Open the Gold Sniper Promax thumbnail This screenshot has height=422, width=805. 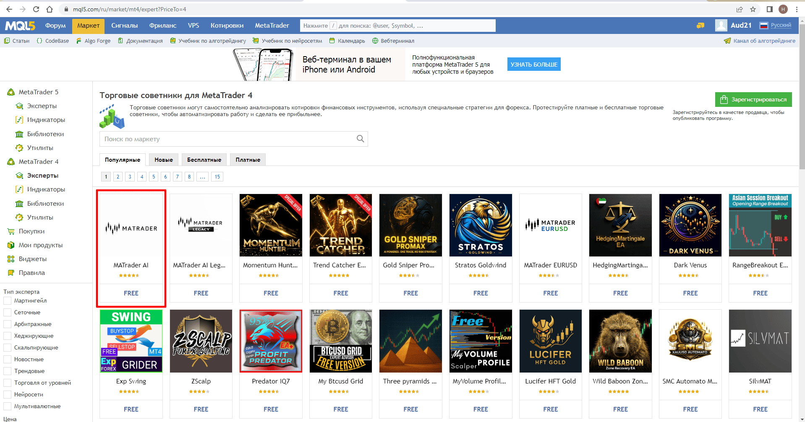410,225
